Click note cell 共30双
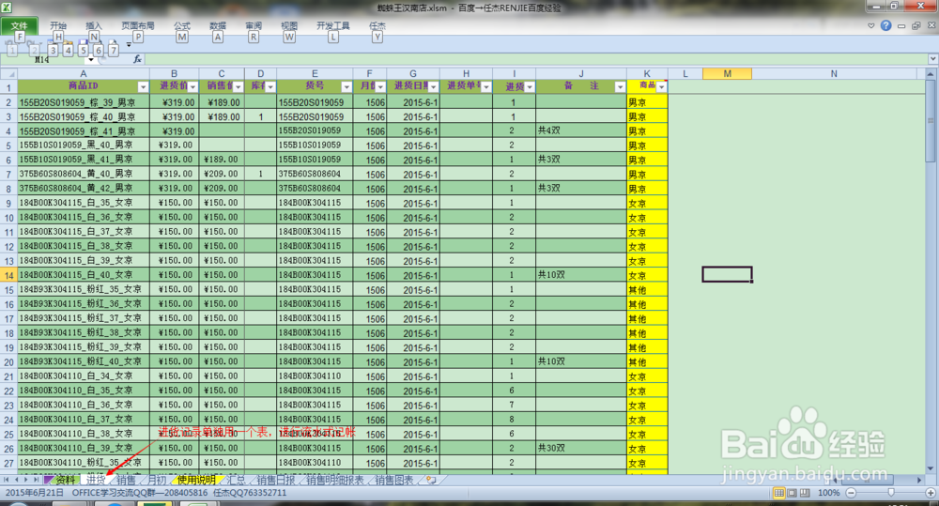The width and height of the screenshot is (939, 506). point(581,448)
